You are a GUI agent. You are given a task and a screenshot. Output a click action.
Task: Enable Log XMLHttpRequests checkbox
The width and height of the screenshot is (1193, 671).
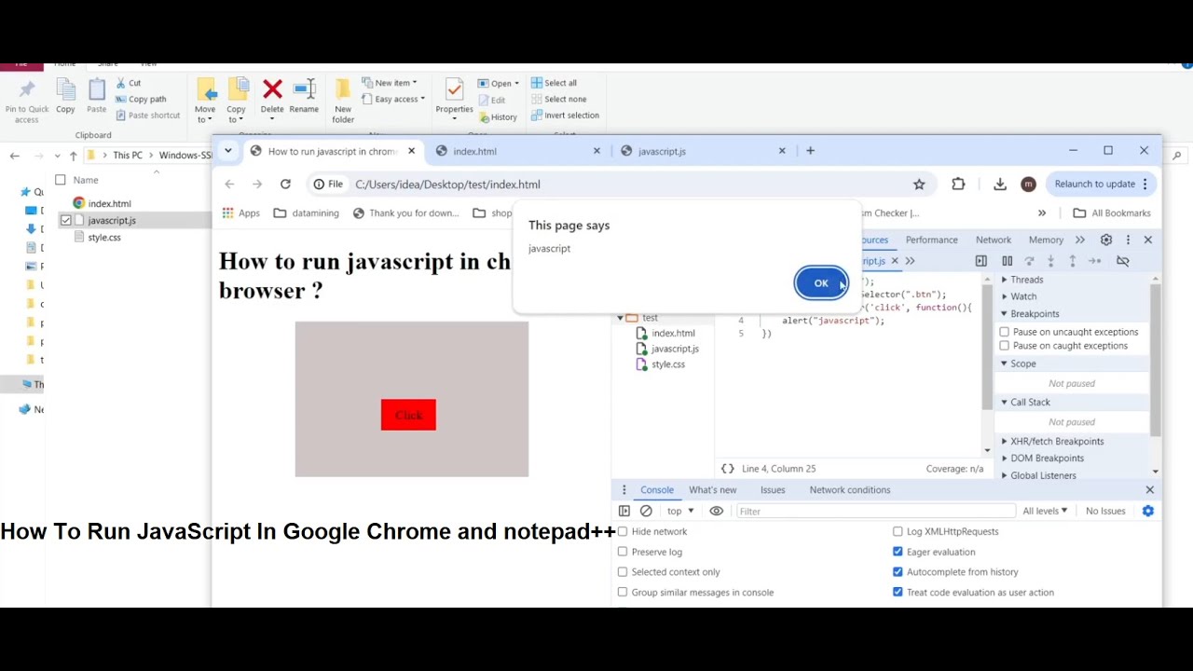click(898, 532)
